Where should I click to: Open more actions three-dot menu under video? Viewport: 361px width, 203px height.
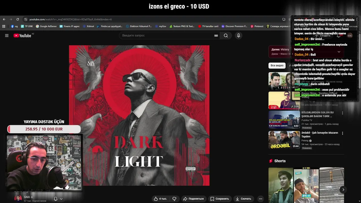click(x=261, y=199)
